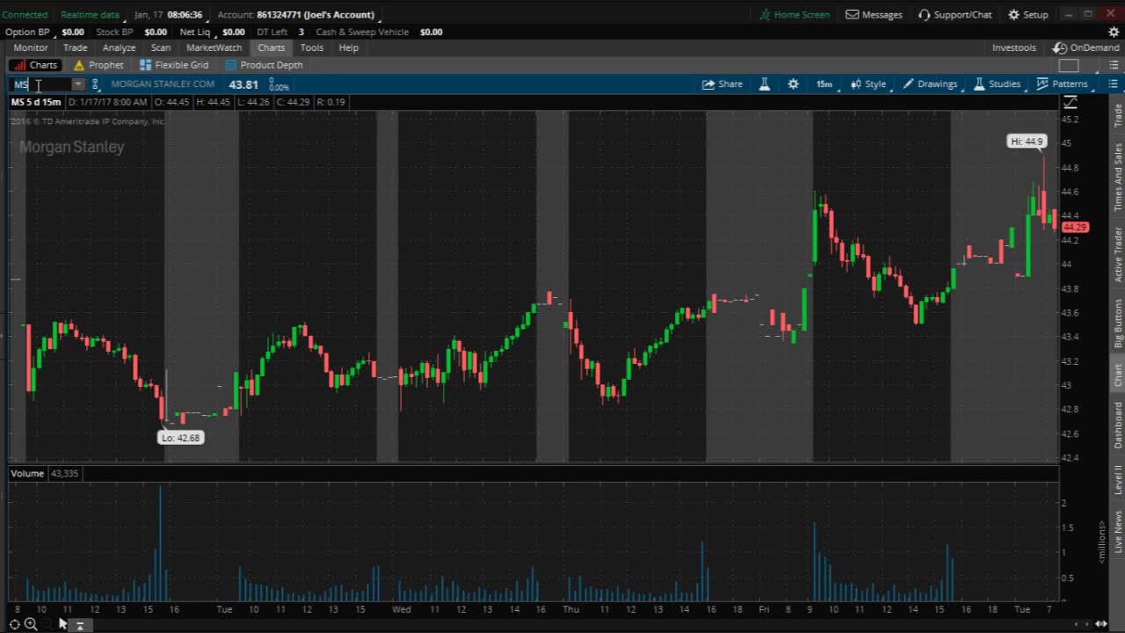Click the Account 861324771 label
Viewport: 1125px width, 633px height.
pos(295,15)
